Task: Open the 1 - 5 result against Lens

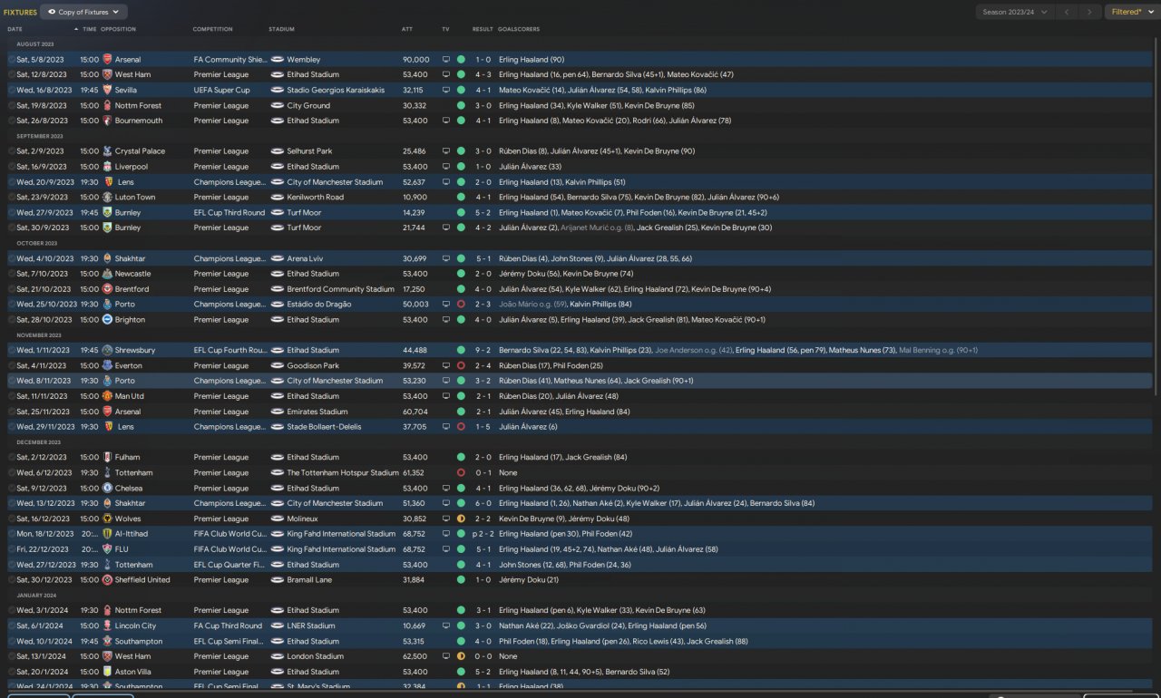Action: (483, 427)
